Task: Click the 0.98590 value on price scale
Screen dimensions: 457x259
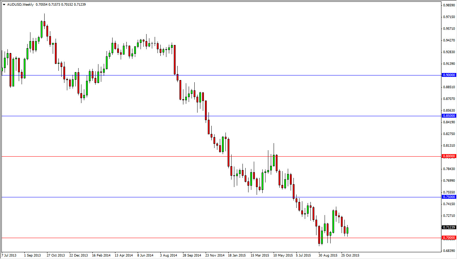Action: 448,5
